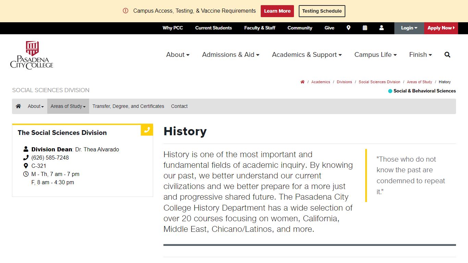
Task: Click the location marker beside C-321
Action: pos(26,166)
